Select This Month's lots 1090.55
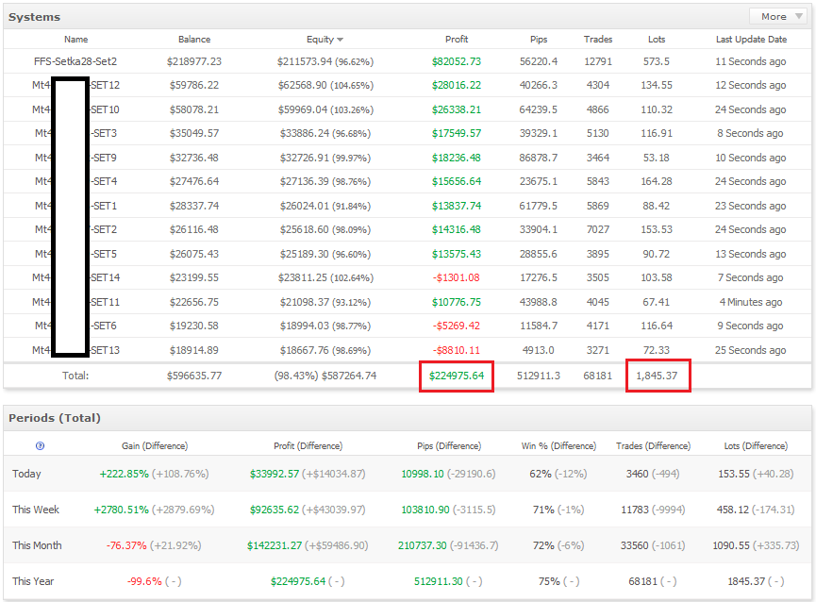This screenshot has height=602, width=816. pyautogui.click(x=731, y=545)
